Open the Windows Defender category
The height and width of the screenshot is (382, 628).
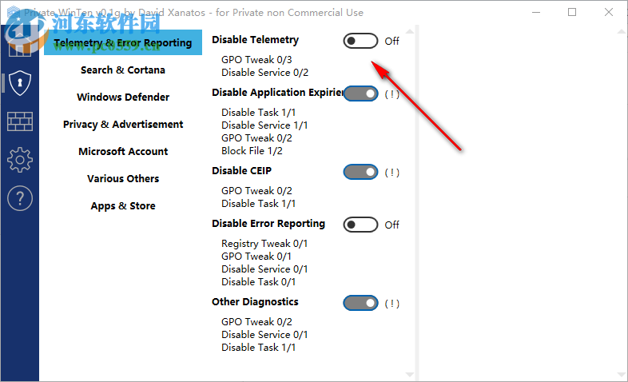[123, 97]
